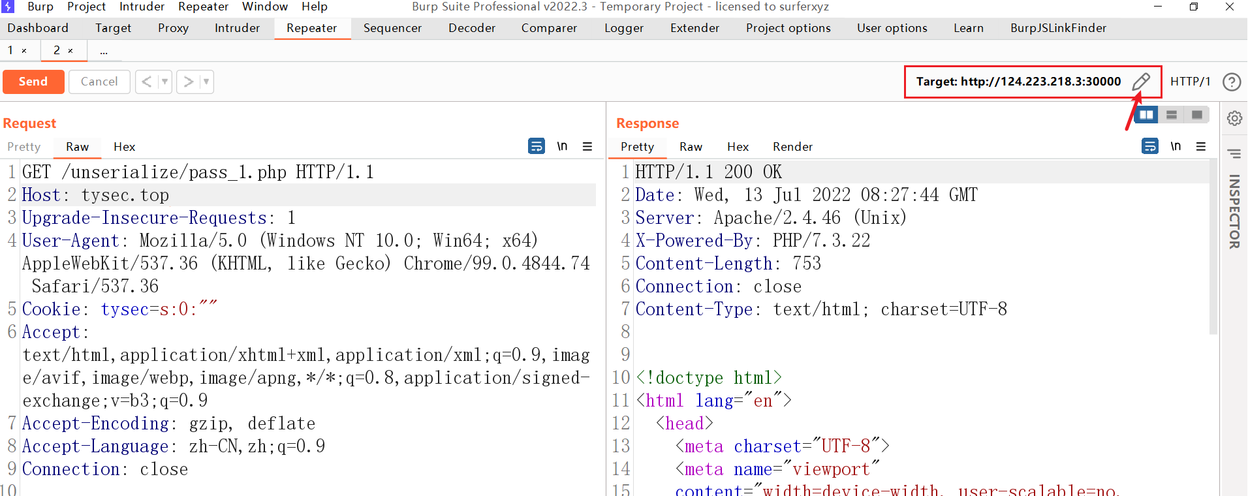This screenshot has width=1248, height=496.
Task: Toggle the HTTP/1 protocol selector
Action: coord(1190,82)
